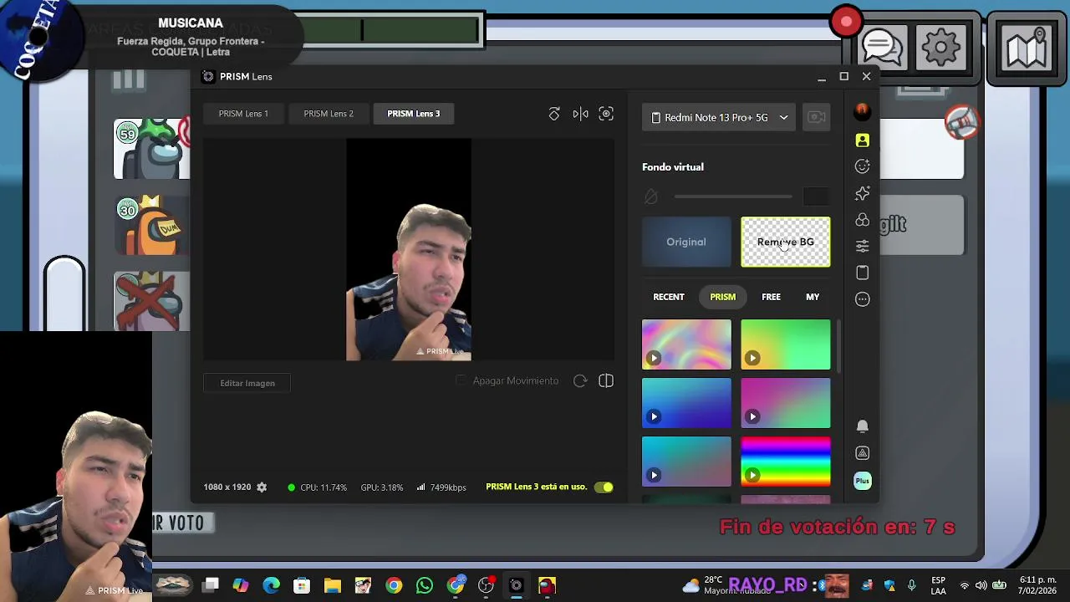Click the Among Us player 59 card

[151, 149]
